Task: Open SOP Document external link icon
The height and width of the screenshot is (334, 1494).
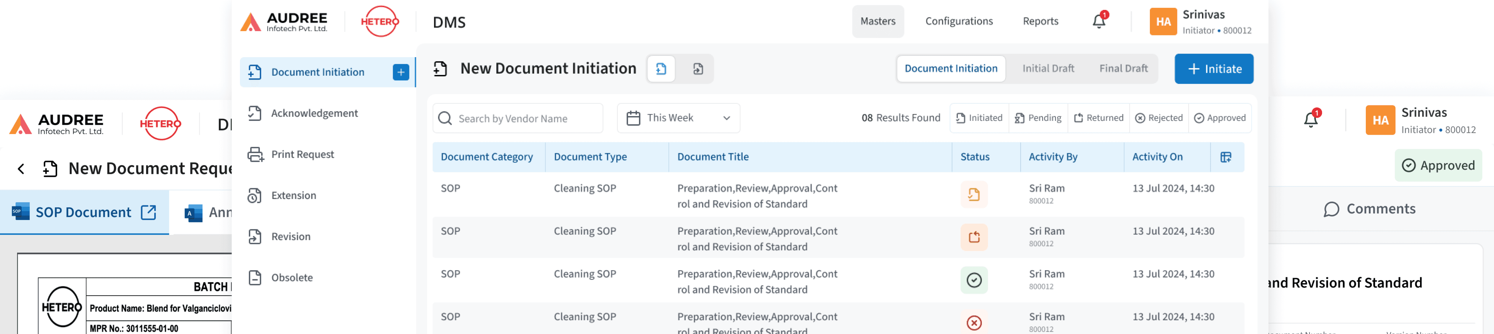Action: (x=149, y=212)
